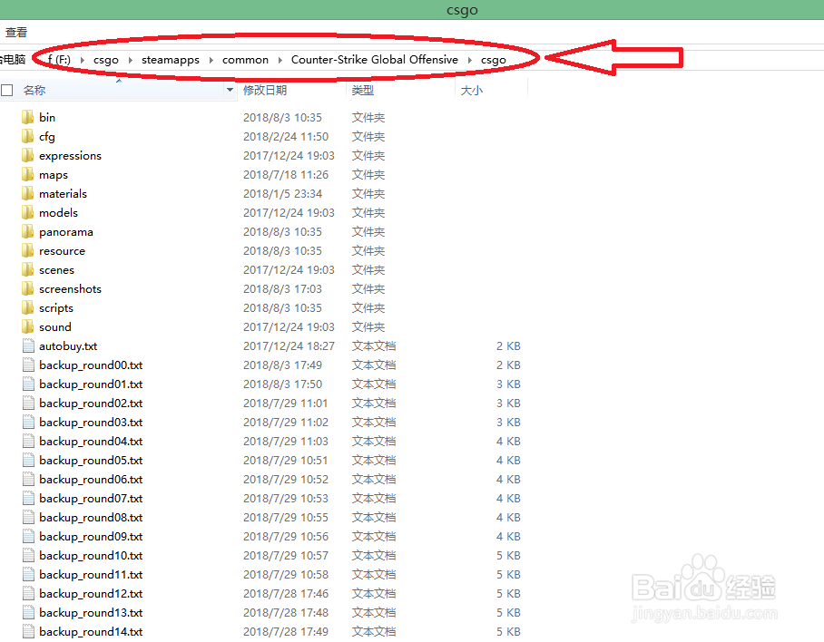
Task: Click date 2018/7/29 10:55 of backup_round08.txt
Action: pyautogui.click(x=285, y=517)
